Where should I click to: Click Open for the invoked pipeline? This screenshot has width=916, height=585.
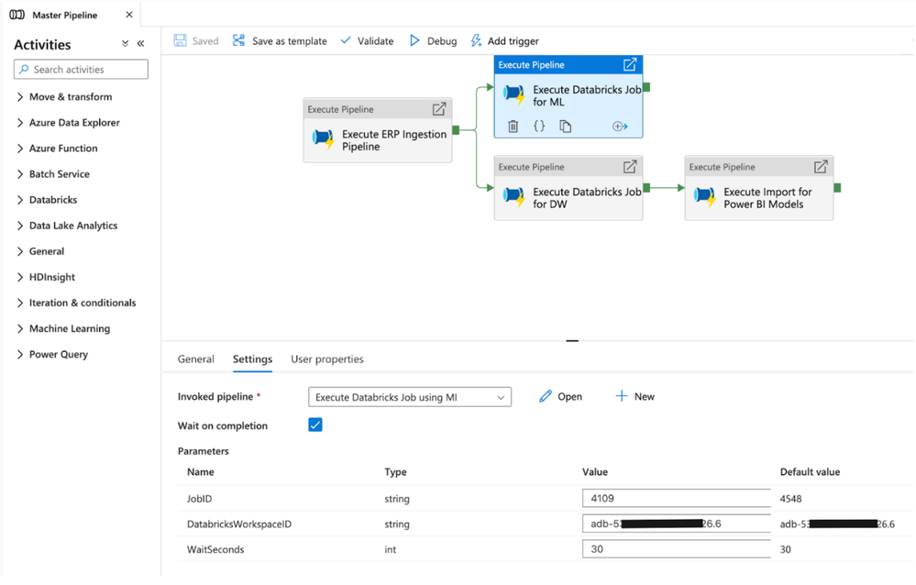coord(560,396)
